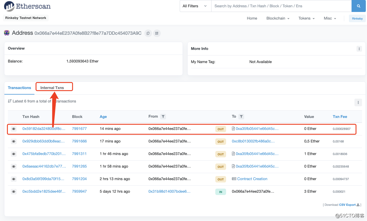Filter by the From column funnel icon
Image resolution: width=367 pixels, height=221 pixels.
pyautogui.click(x=163, y=116)
